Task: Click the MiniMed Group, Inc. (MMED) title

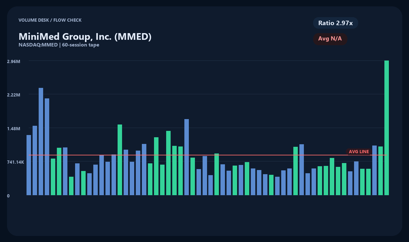Action: (x=85, y=36)
